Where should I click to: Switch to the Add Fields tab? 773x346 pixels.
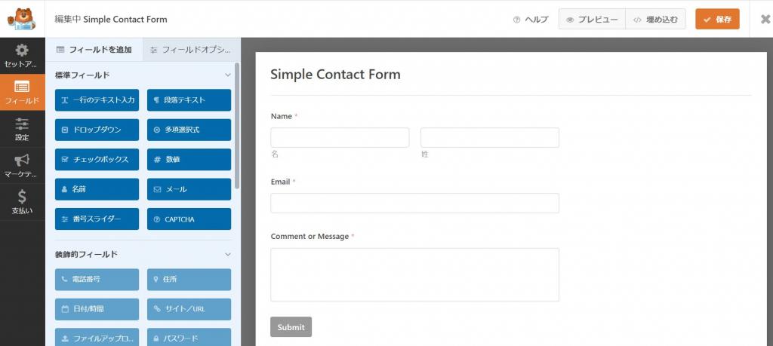(x=94, y=49)
